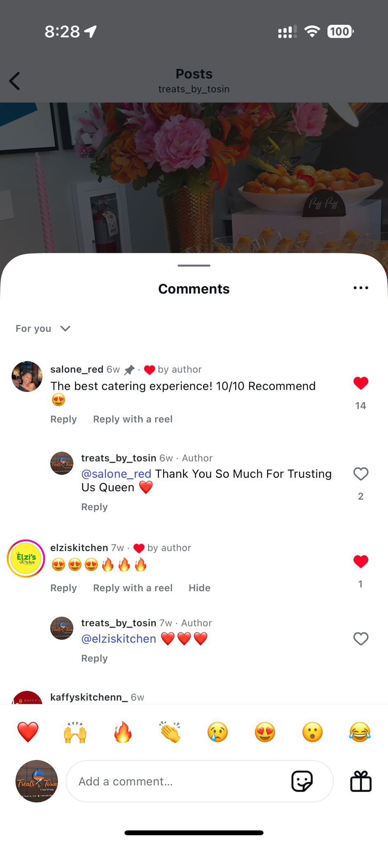The height and width of the screenshot is (843, 388).
Task: Insert the clapping hands emoji reaction
Action: (x=170, y=732)
